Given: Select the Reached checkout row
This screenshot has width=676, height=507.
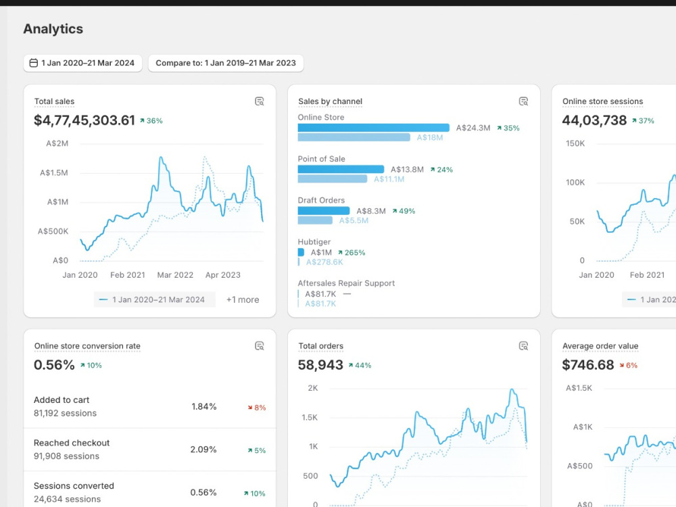Looking at the screenshot, I should [x=149, y=450].
